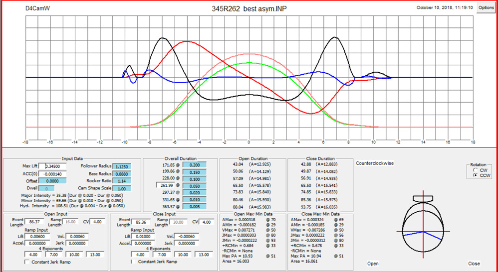The height and width of the screenshot is (272, 499).
Task: Click the ACC(0) input field
Action: [57, 174]
